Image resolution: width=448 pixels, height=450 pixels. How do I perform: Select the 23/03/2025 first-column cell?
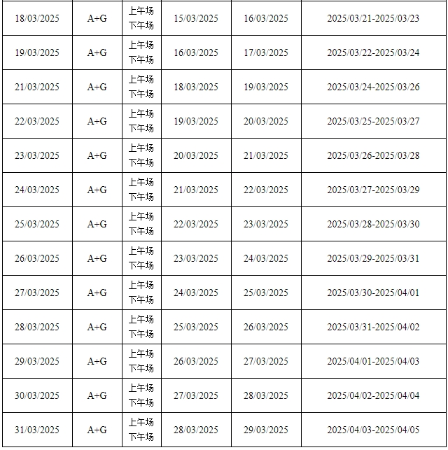pyautogui.click(x=37, y=155)
